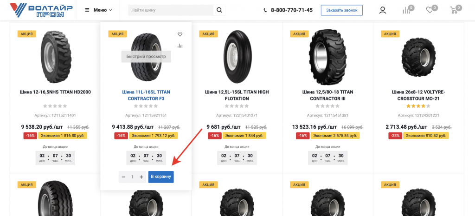475x216 pixels.
Task: Click the Быстрый просмотр quick view button
Action: (x=146, y=57)
